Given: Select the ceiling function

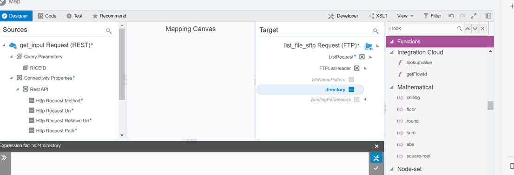Looking at the screenshot, I should [413, 97].
